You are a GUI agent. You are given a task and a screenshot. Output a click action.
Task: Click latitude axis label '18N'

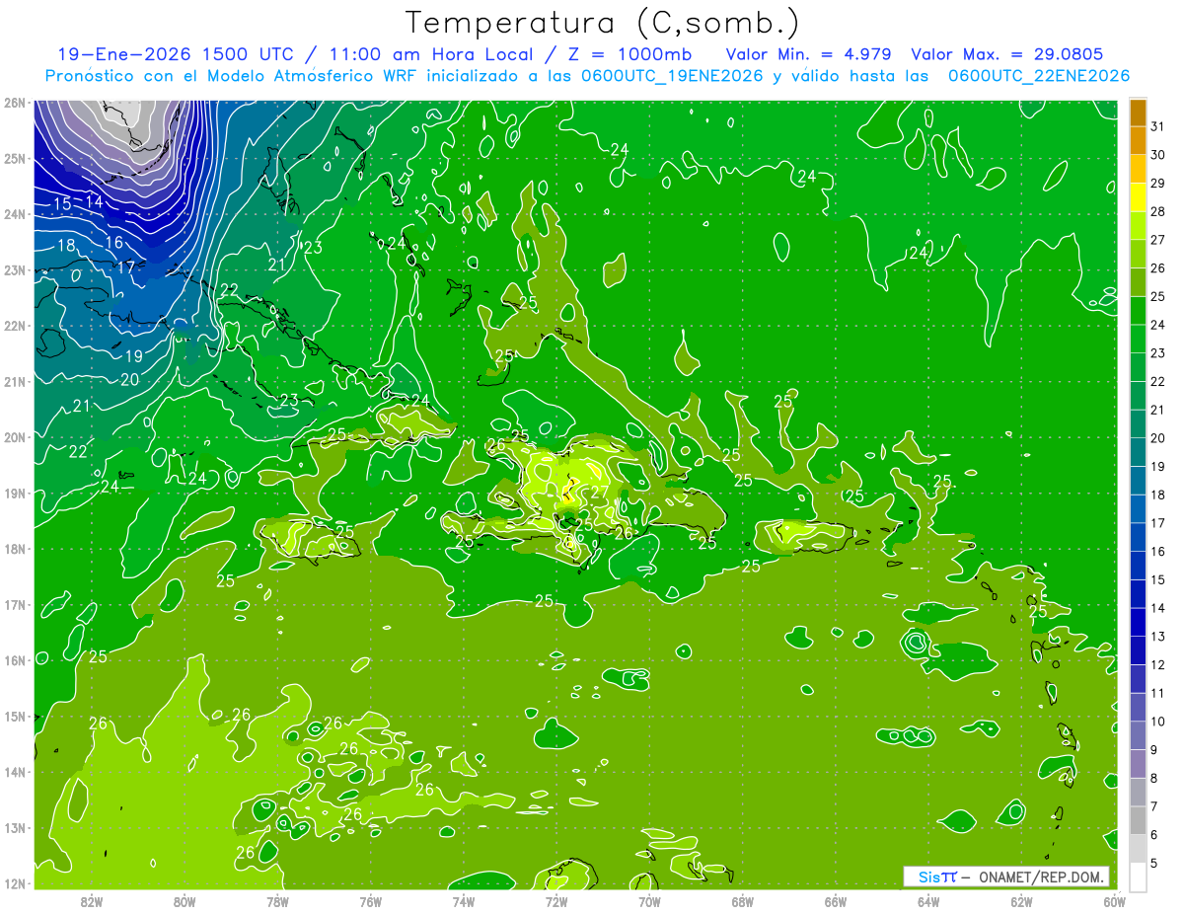pyautogui.click(x=14, y=549)
